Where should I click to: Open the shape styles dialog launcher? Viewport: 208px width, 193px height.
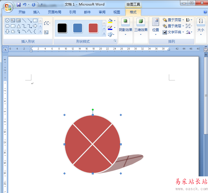coord(115,41)
